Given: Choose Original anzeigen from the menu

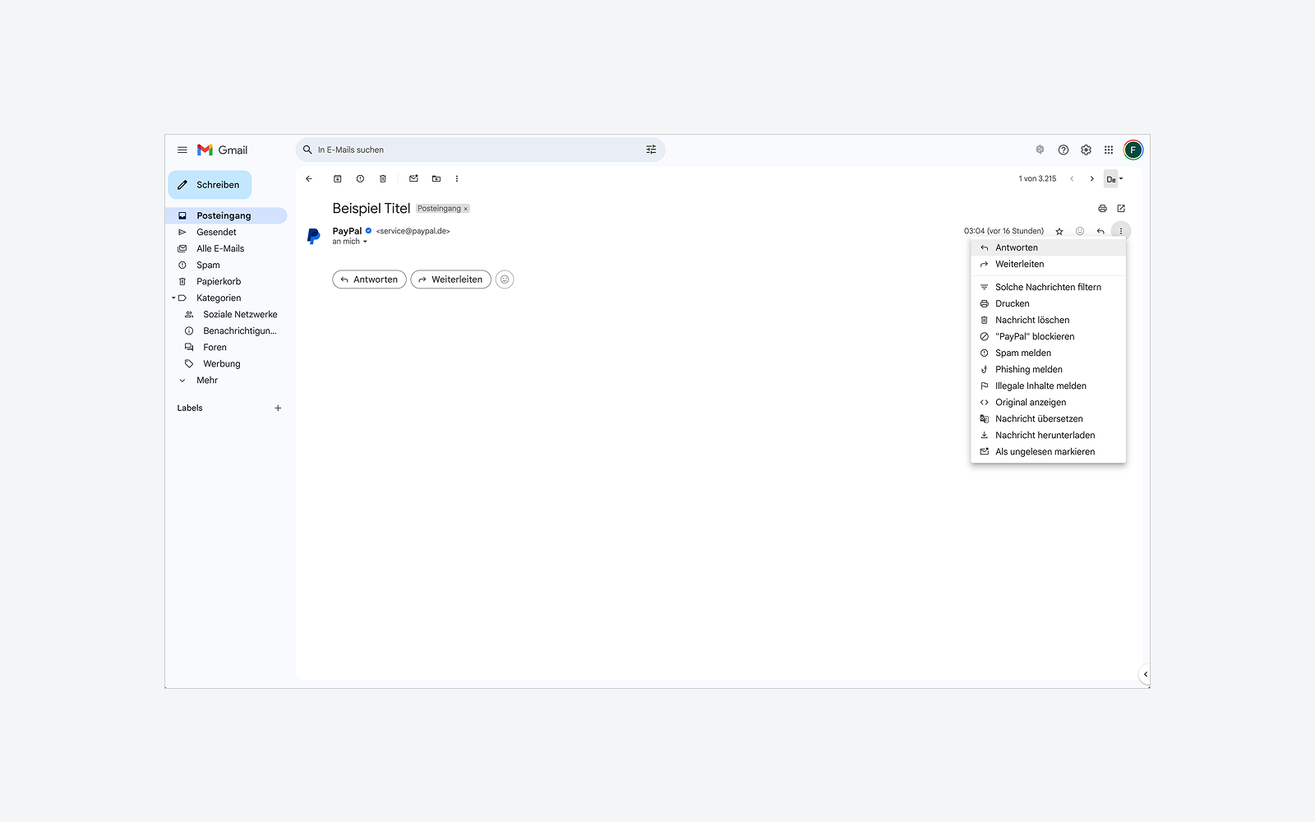Looking at the screenshot, I should [x=1048, y=402].
